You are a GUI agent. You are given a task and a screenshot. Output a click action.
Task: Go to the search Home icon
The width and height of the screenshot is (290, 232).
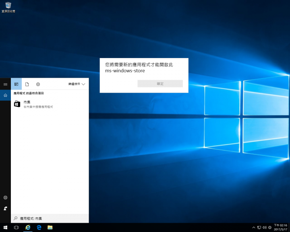(5, 95)
